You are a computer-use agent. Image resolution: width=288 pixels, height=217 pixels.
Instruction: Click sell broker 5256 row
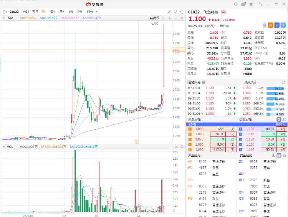point(263,168)
